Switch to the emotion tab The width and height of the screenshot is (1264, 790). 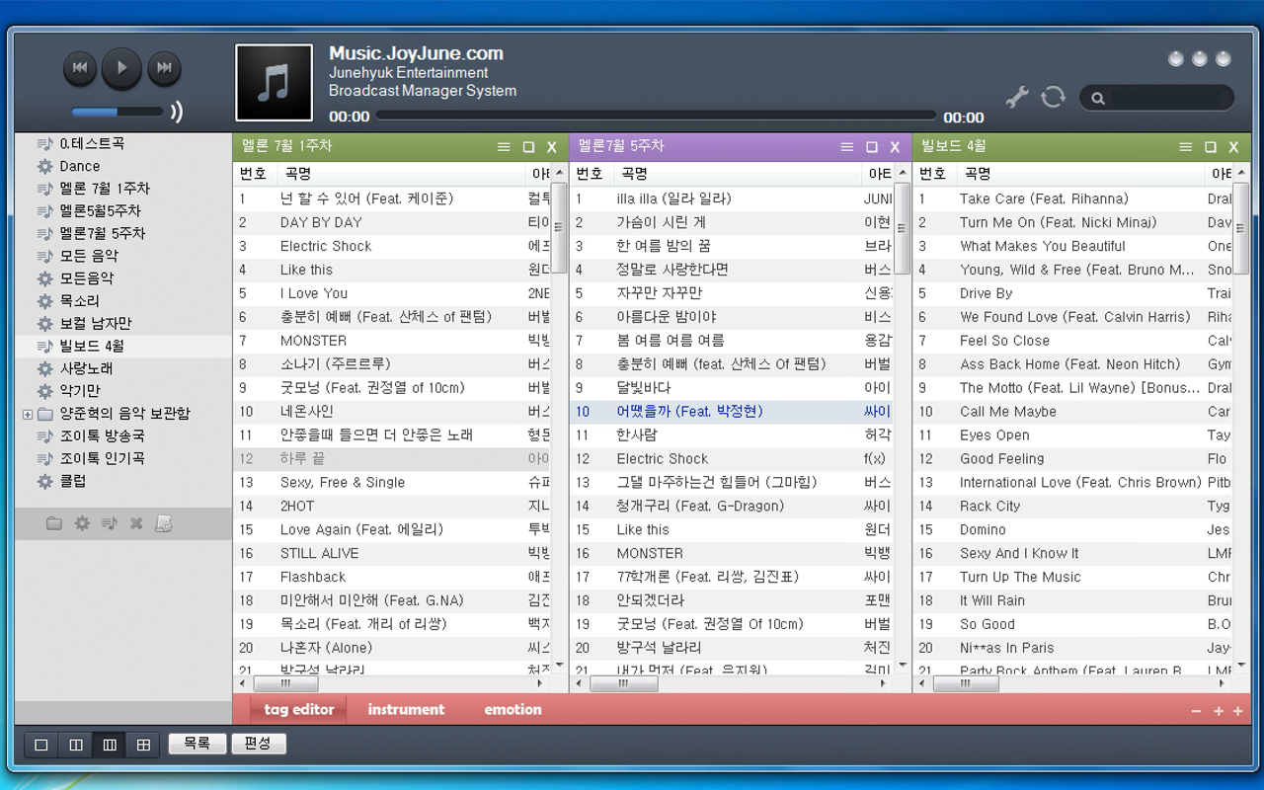(x=513, y=709)
